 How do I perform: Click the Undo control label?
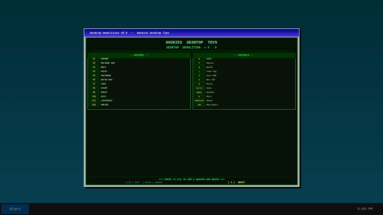point(209,88)
